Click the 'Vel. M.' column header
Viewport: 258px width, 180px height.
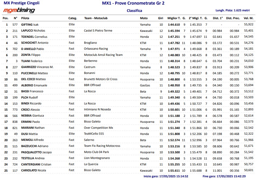coord(249,18)
